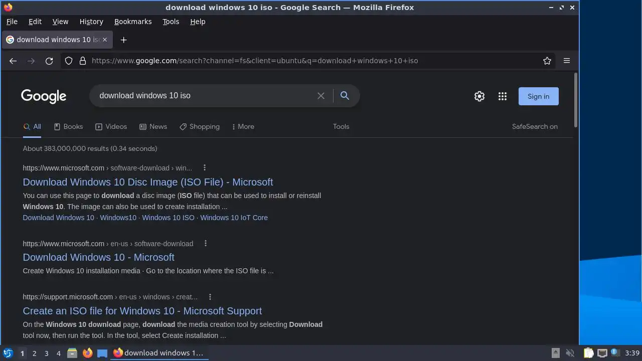
Task: Launch file manager from taskbar
Action: 72,353
